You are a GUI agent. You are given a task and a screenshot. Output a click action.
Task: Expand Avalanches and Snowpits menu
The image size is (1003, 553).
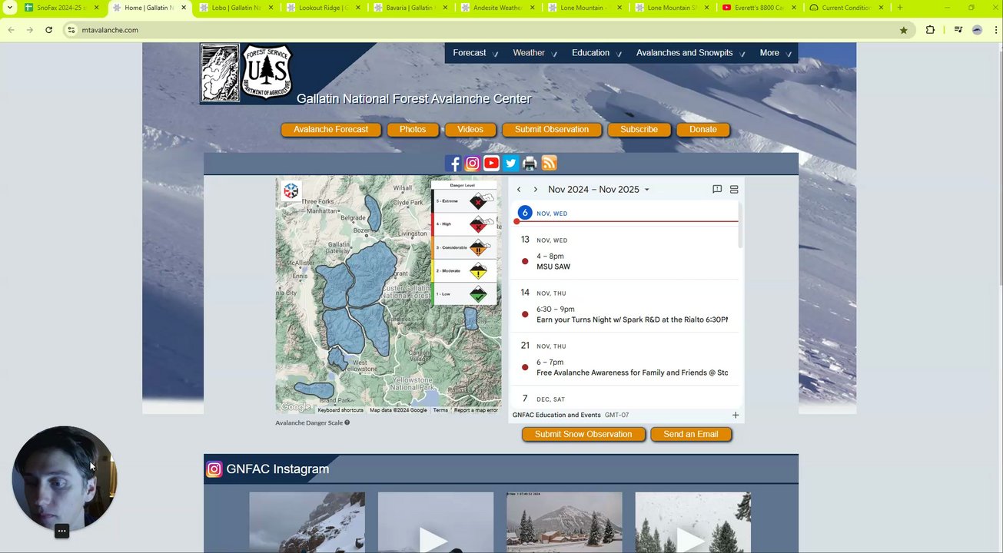pyautogui.click(x=690, y=53)
